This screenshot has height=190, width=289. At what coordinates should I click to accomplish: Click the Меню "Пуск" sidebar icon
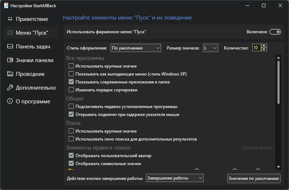pos(10,33)
